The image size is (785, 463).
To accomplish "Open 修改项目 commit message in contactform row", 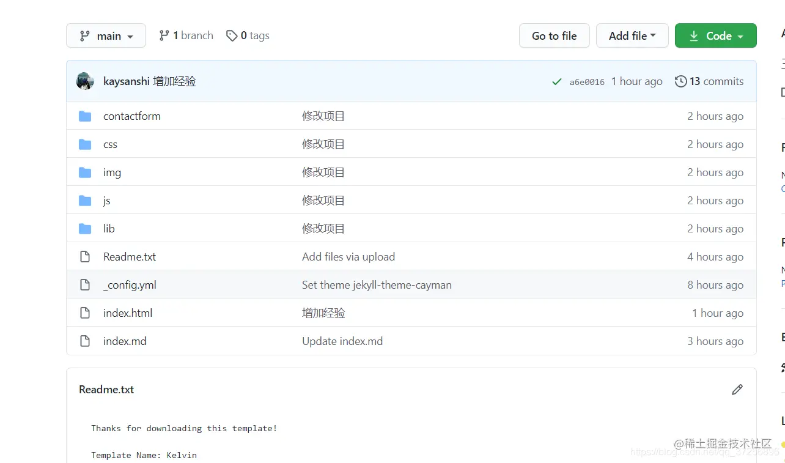I will [323, 116].
